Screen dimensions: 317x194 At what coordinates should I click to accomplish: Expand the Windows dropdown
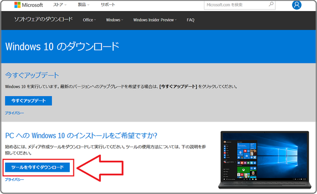click(115, 20)
